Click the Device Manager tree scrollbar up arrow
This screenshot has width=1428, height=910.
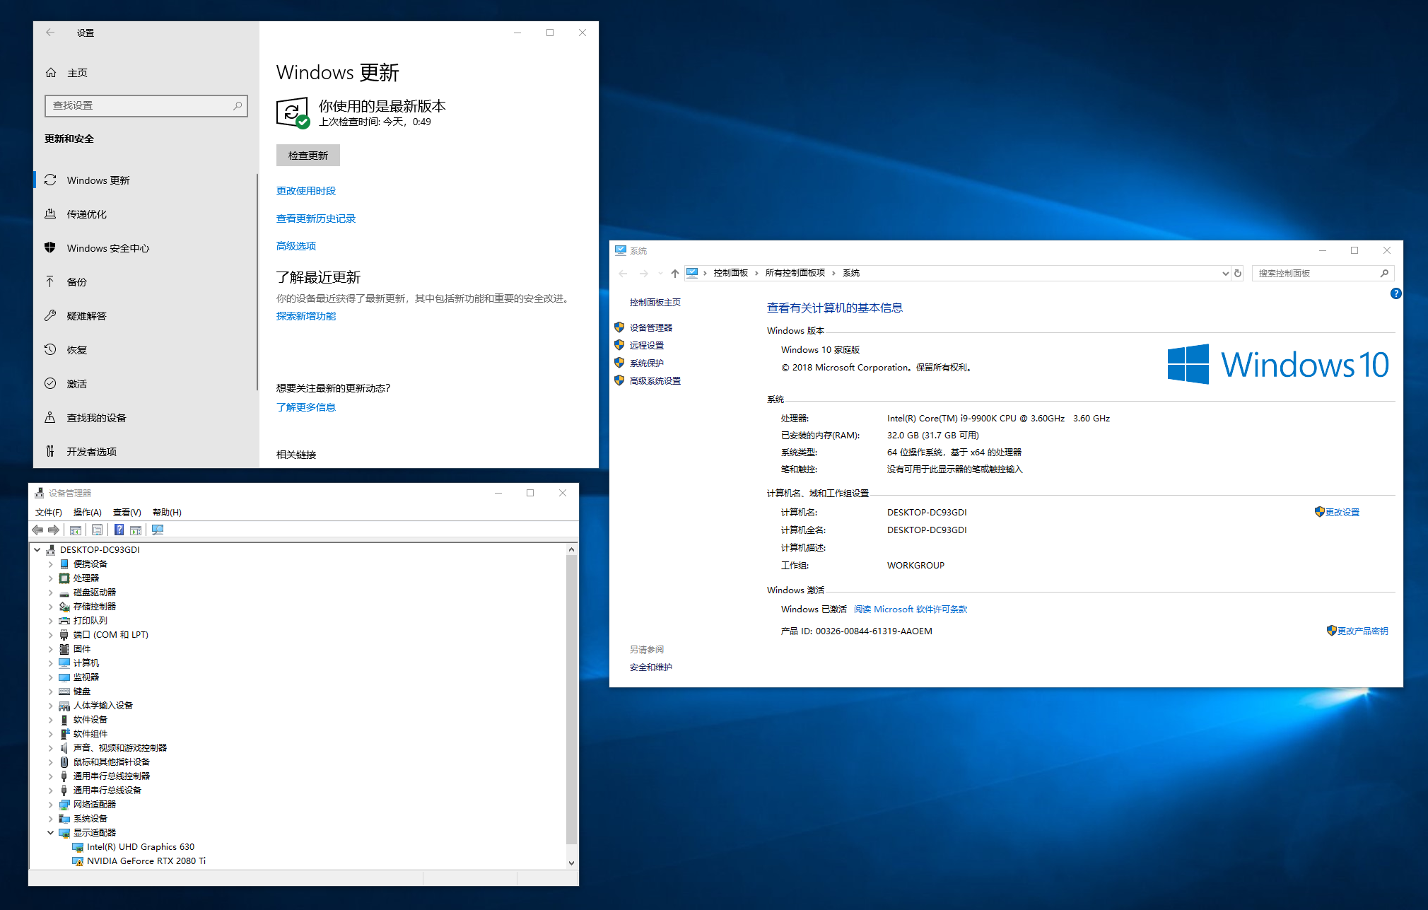(571, 549)
